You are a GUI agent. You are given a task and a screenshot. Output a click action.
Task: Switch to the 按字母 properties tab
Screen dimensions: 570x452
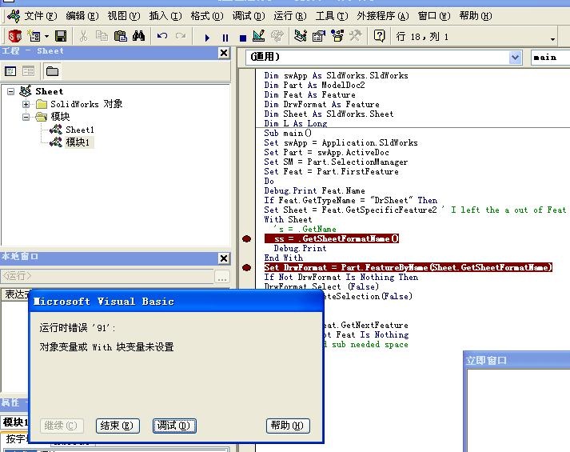click(16, 439)
